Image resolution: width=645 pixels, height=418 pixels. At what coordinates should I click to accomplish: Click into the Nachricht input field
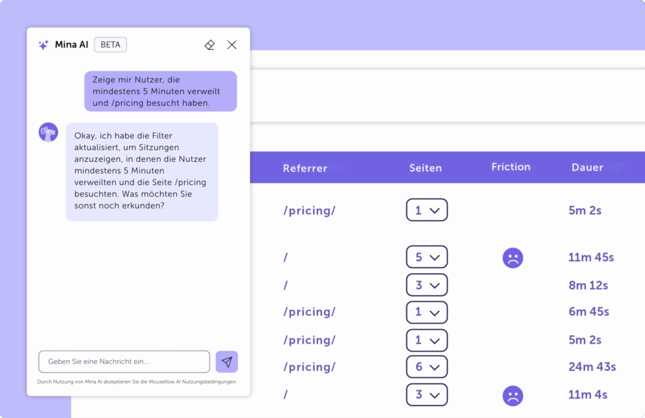point(123,361)
